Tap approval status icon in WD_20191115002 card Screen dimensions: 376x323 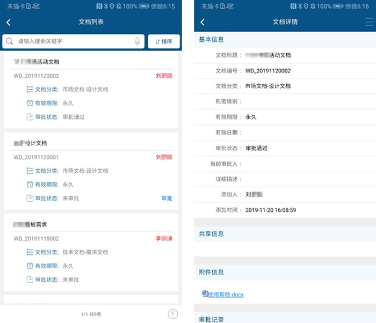pos(30,280)
